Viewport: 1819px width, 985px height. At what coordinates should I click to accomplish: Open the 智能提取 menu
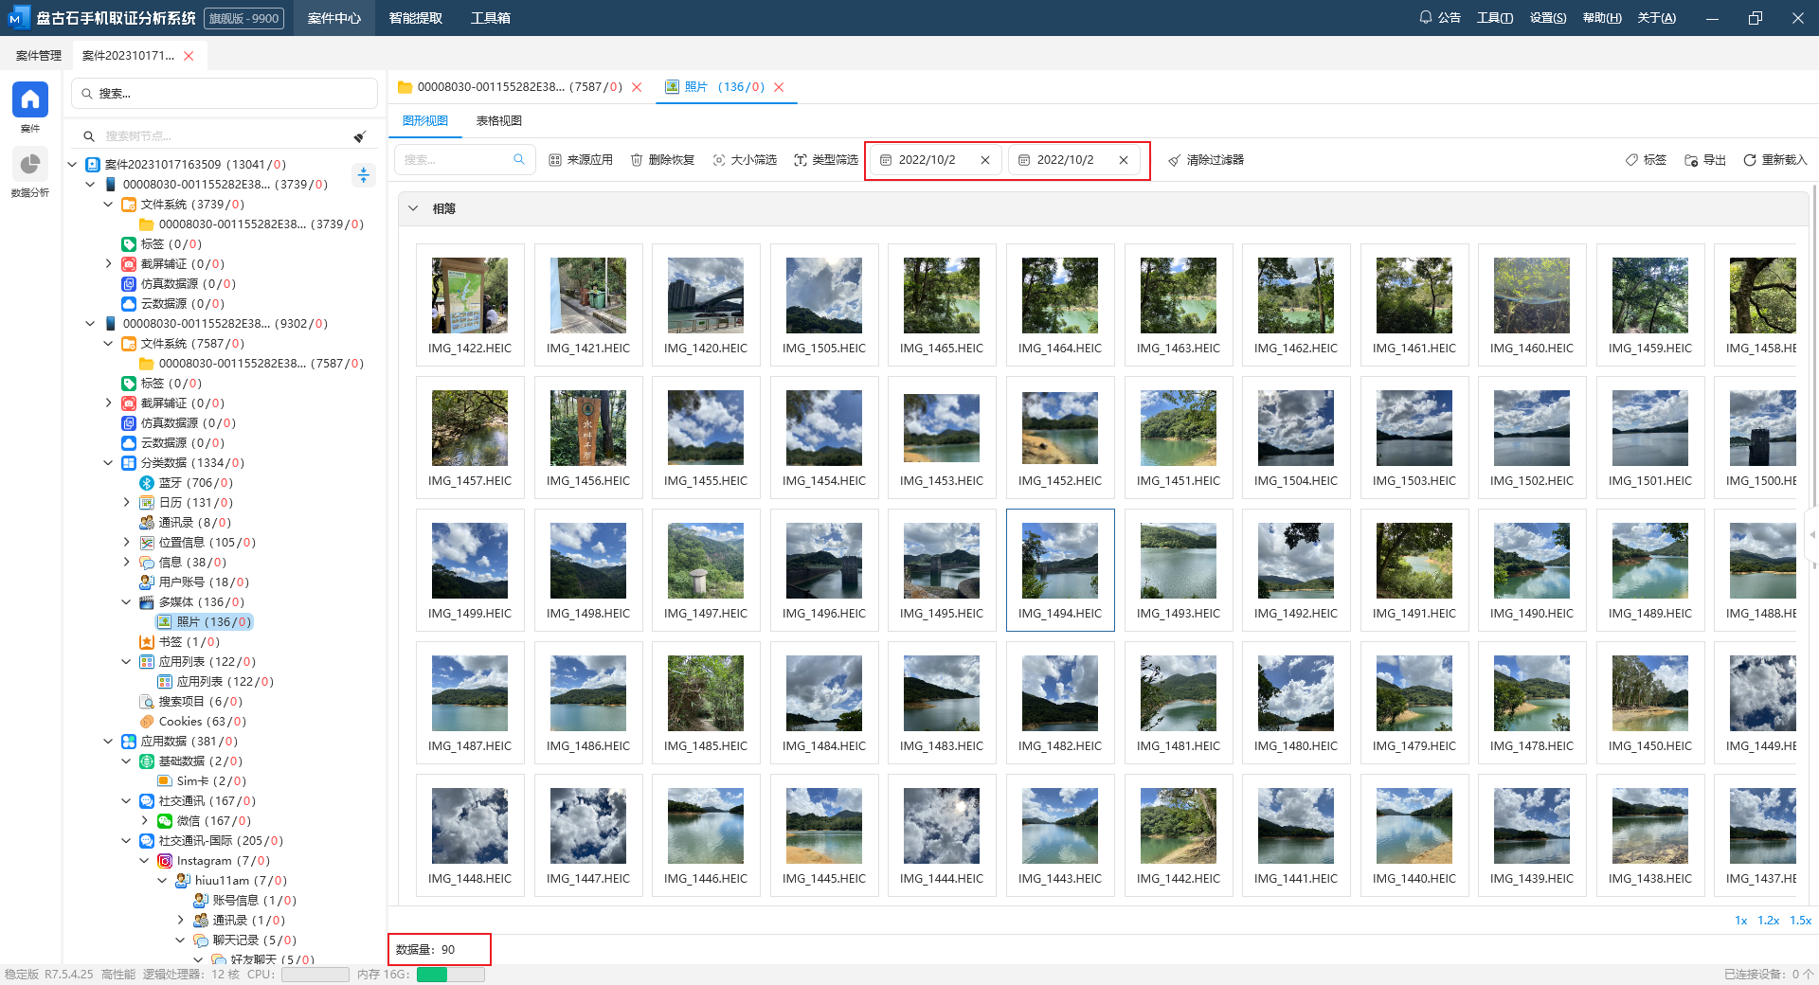[x=415, y=18]
